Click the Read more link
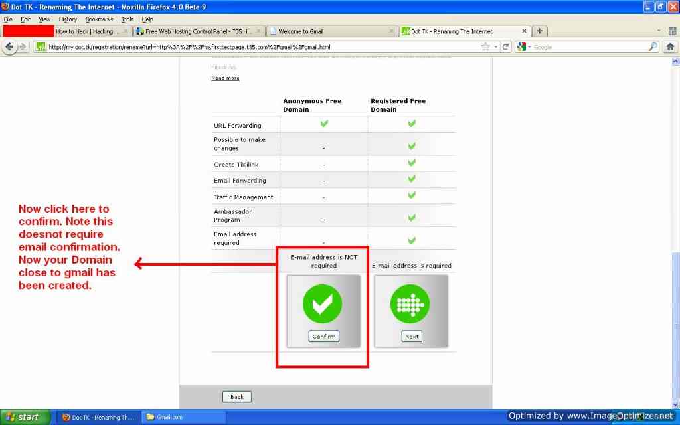 pos(225,78)
